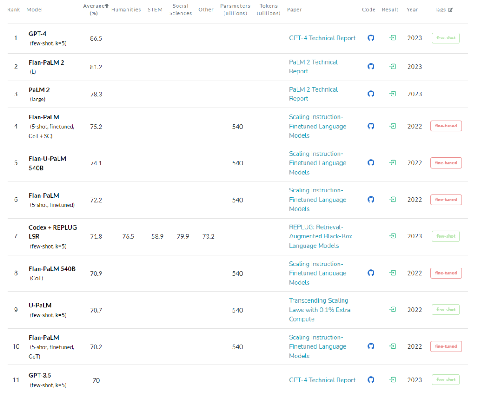
Task: Click the few-shot tag in GPT-4 row
Action: [x=446, y=38]
